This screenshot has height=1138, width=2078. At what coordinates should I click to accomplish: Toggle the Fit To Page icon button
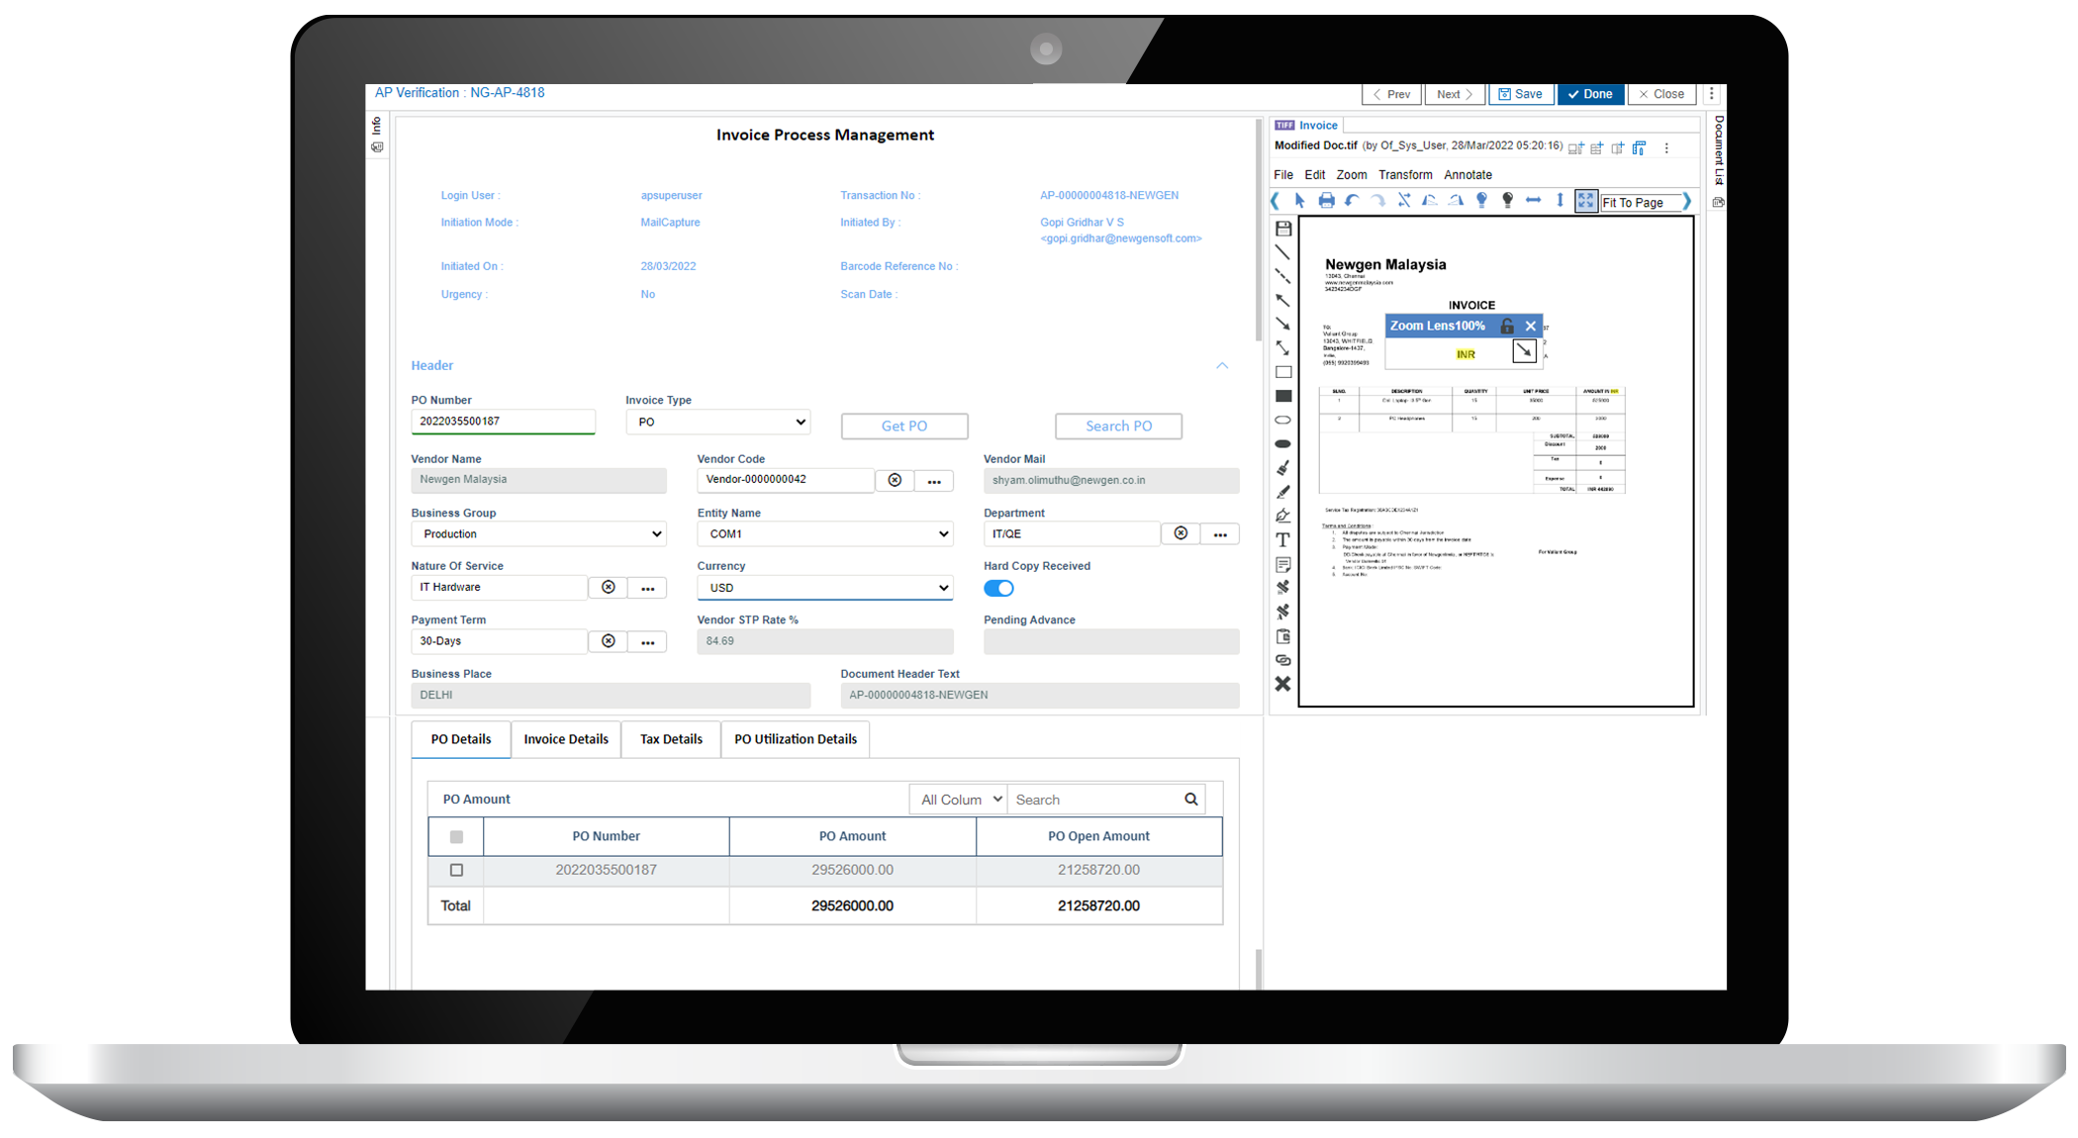(x=1586, y=201)
